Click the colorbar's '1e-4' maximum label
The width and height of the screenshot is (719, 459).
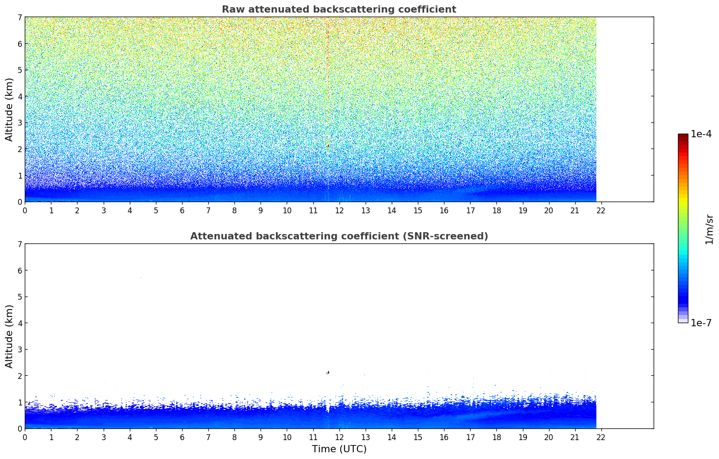(x=701, y=134)
